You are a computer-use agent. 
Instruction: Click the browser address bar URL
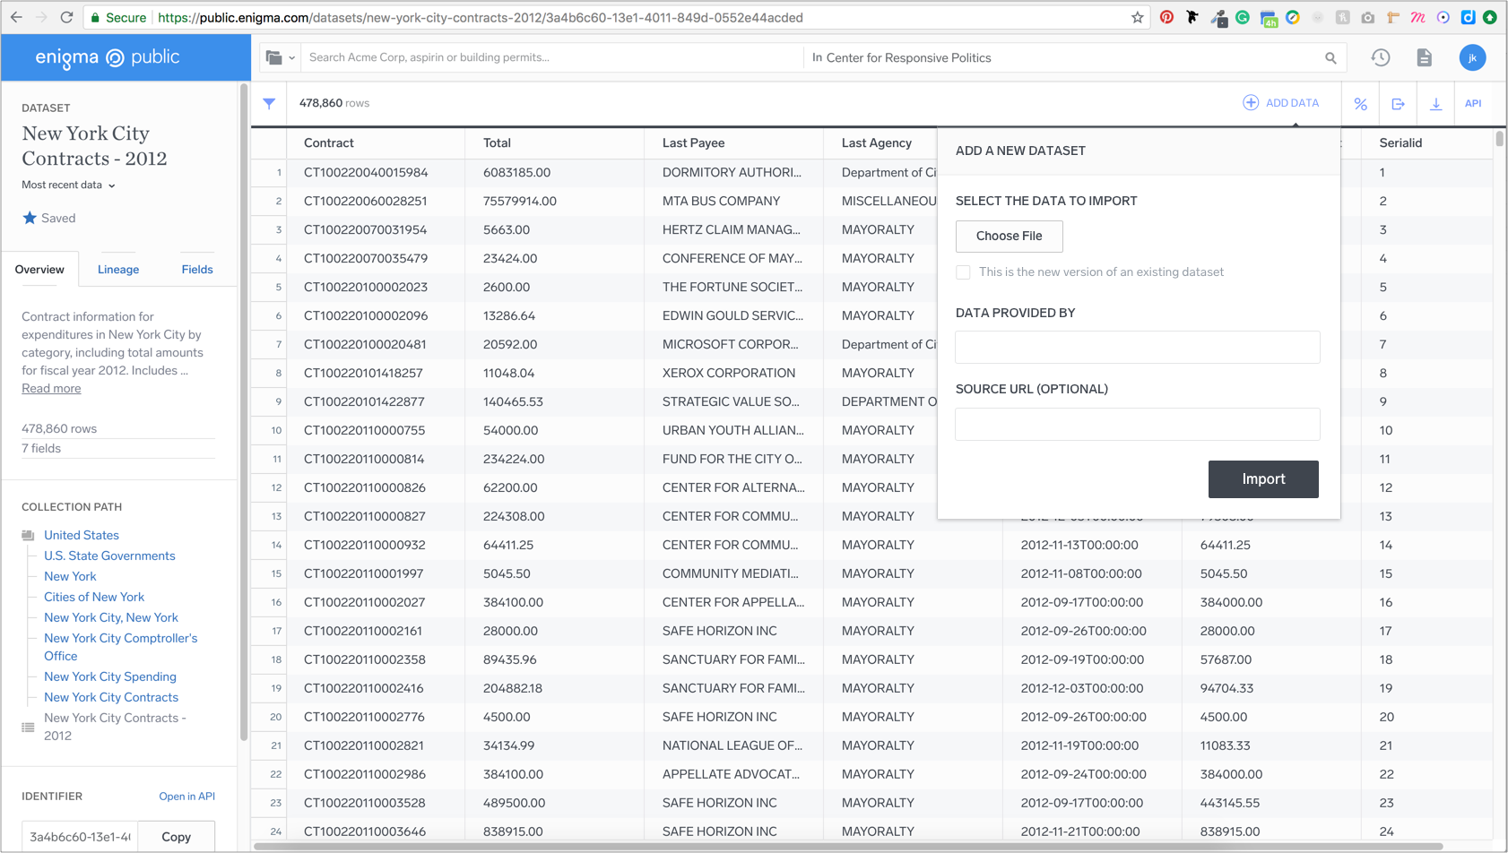pos(480,17)
